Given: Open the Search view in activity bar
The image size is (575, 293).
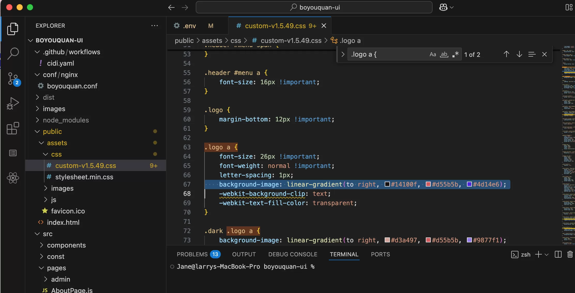Looking at the screenshot, I should click(x=13, y=54).
